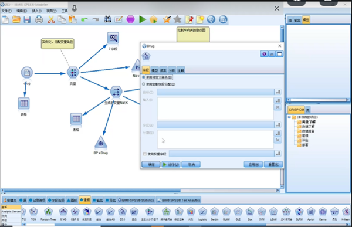Click the purple hexagon SuperNode icon
352x227 pixels.
click(130, 19)
